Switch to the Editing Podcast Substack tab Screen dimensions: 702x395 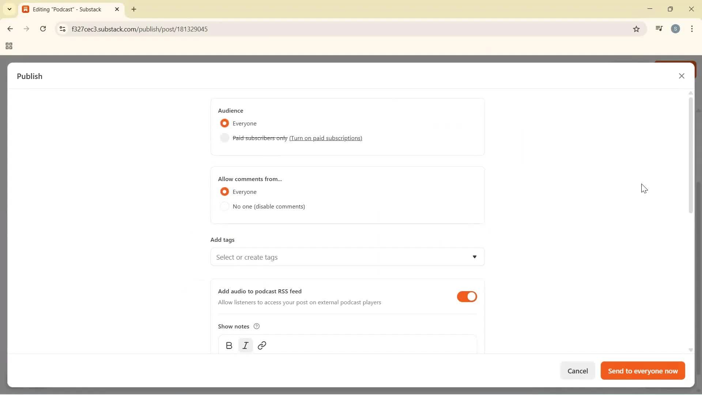pyautogui.click(x=66, y=9)
